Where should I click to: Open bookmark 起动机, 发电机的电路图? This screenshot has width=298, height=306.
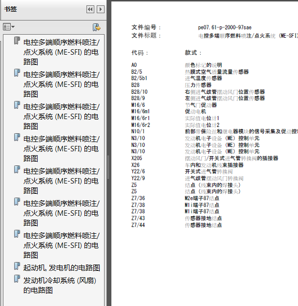click(62, 268)
